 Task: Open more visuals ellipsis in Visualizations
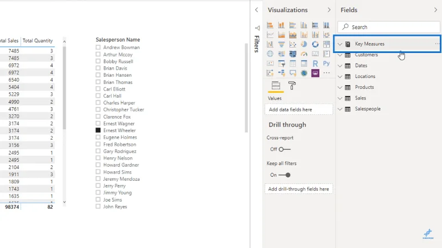[x=327, y=73]
